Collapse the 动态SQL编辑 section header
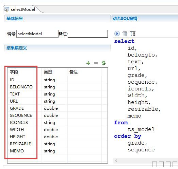 coord(125,19)
